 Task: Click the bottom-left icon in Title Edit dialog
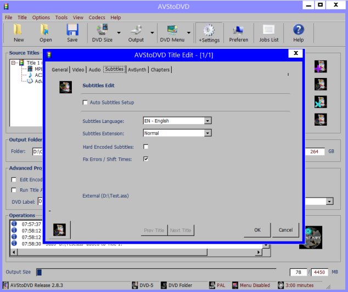click(x=59, y=229)
